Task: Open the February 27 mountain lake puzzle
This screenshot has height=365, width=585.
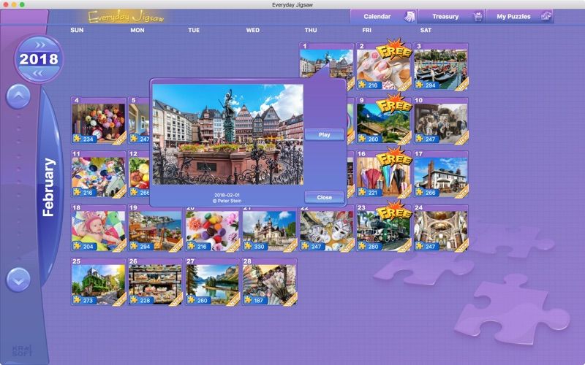Action: 212,282
